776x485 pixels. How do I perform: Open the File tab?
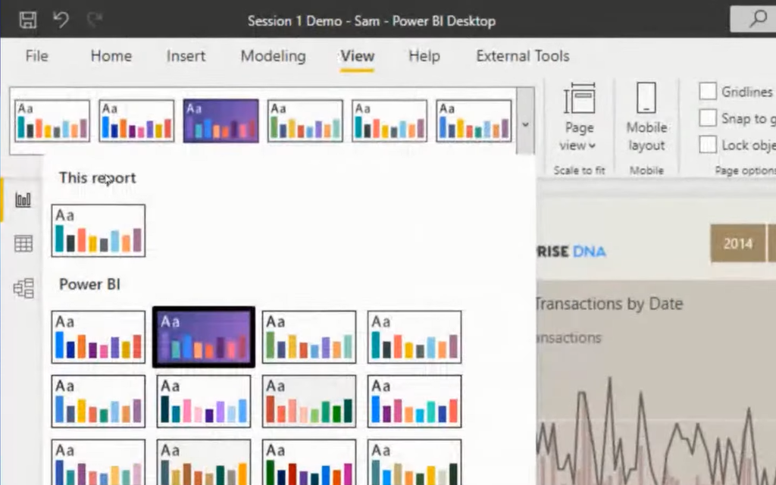click(36, 56)
